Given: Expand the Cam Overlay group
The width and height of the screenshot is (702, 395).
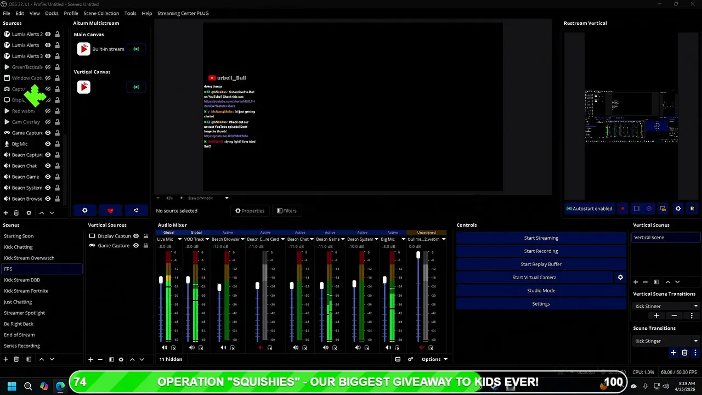Looking at the screenshot, I should coord(7,122).
